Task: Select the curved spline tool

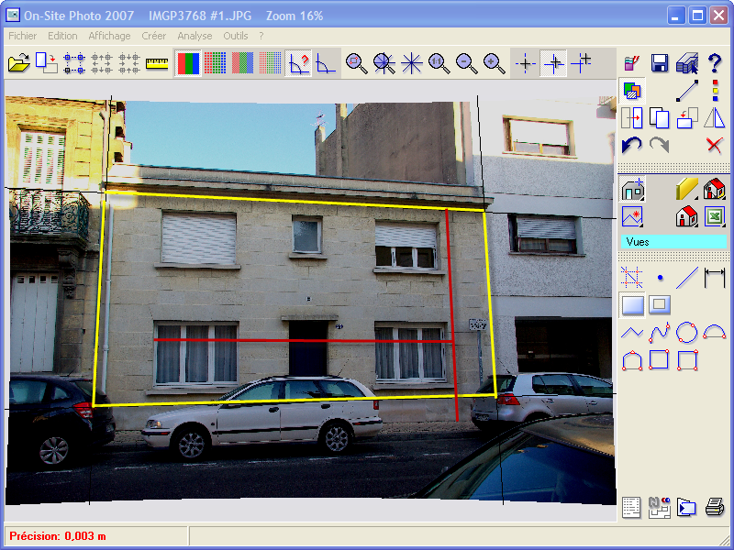Action: [x=660, y=333]
